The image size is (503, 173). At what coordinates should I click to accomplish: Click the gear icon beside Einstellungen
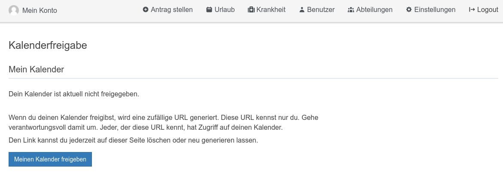point(409,9)
